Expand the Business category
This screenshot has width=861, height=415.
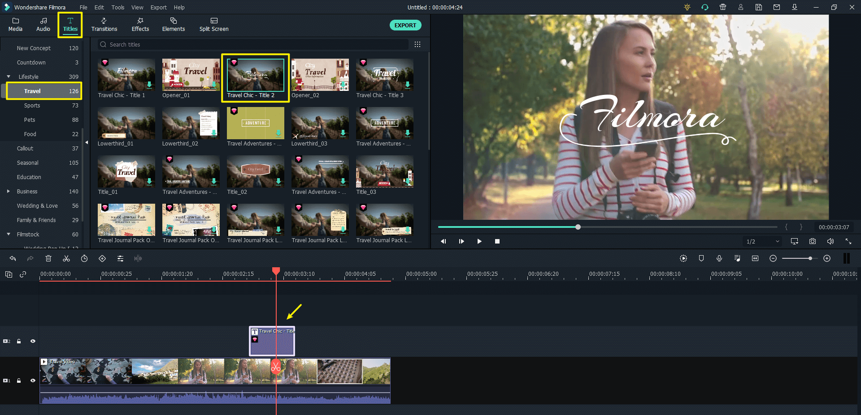click(9, 191)
